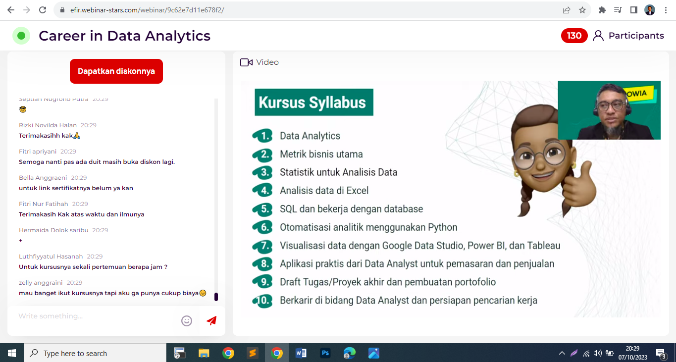This screenshot has height=362, width=676.
Task: Click sender name Fitri Nur Fatihah
Action: tap(44, 204)
